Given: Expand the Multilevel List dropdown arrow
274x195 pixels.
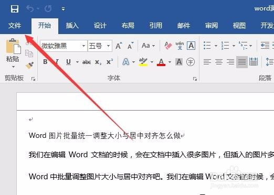Looking at the screenshot, I should pos(251,46).
